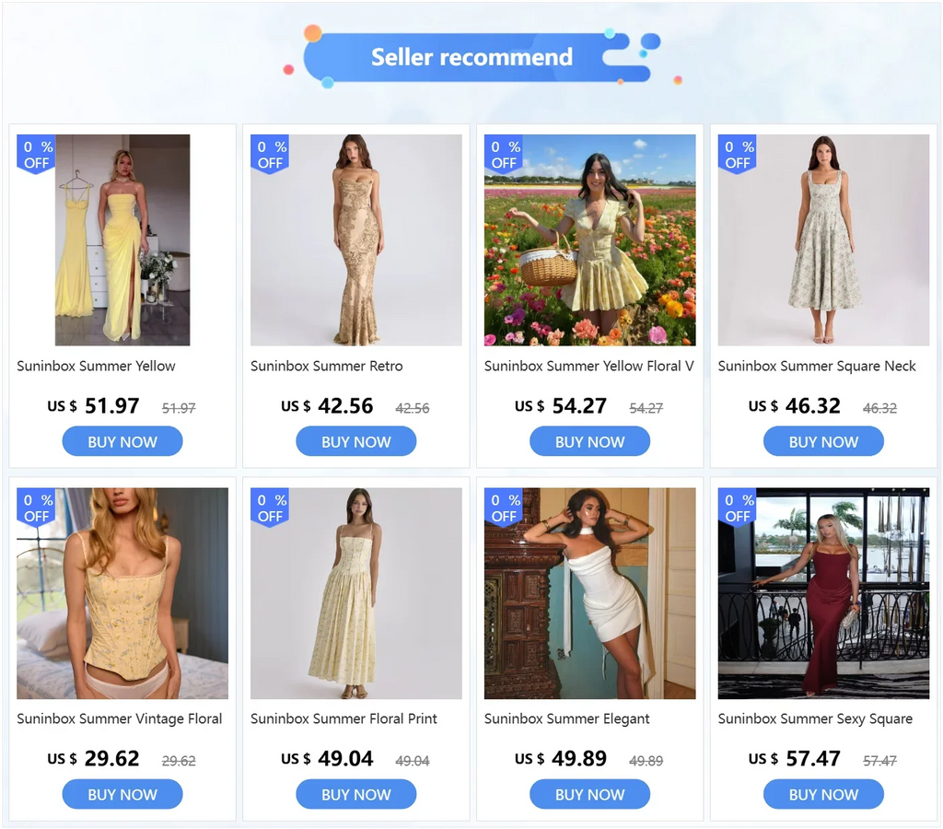The width and height of the screenshot is (943, 829).
Task: View the red Sexy Square dress photo
Action: [x=823, y=593]
